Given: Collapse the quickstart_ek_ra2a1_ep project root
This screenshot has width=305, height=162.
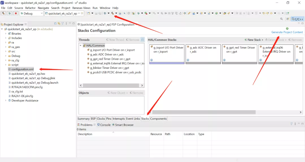Looking at the screenshot, I should point(2,29).
